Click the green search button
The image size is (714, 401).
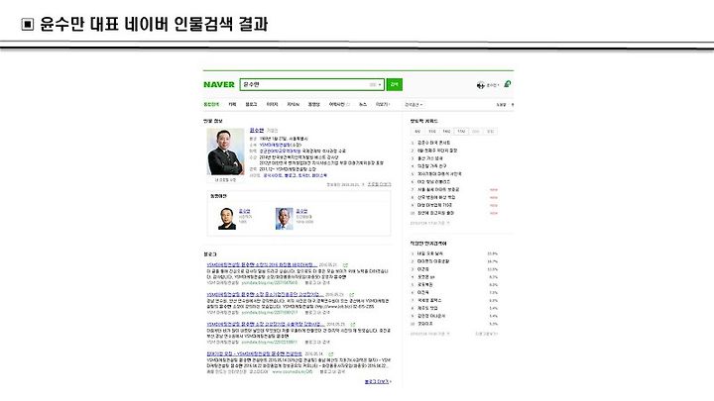point(395,84)
